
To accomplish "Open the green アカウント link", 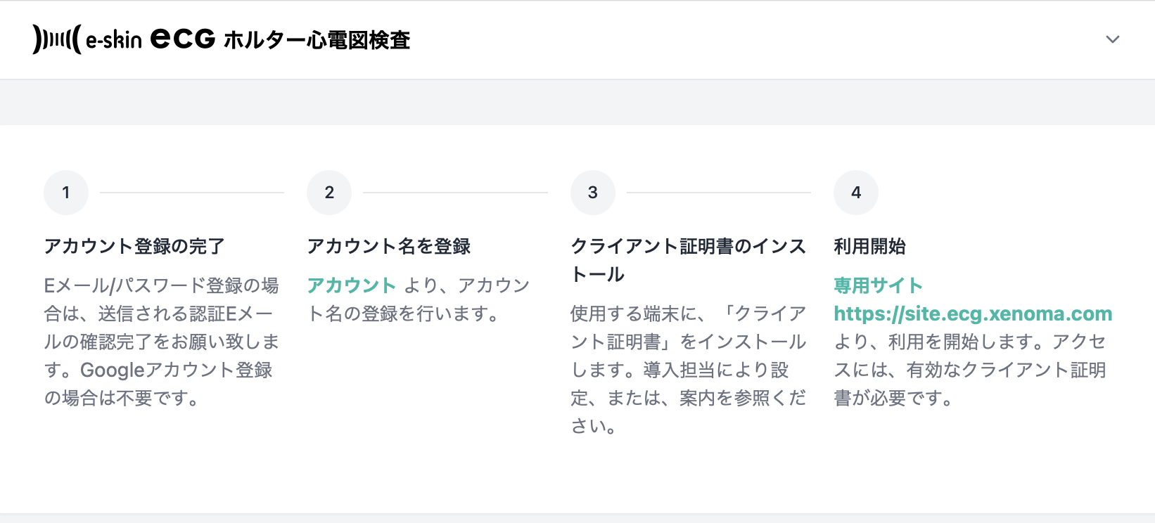I will (352, 285).
